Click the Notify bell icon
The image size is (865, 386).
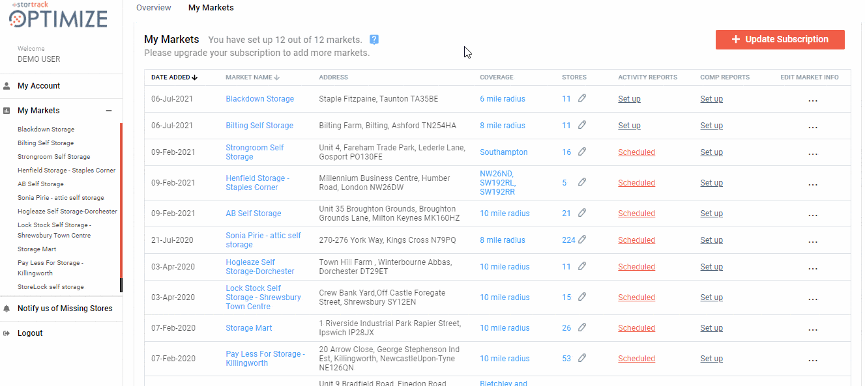[x=7, y=309]
